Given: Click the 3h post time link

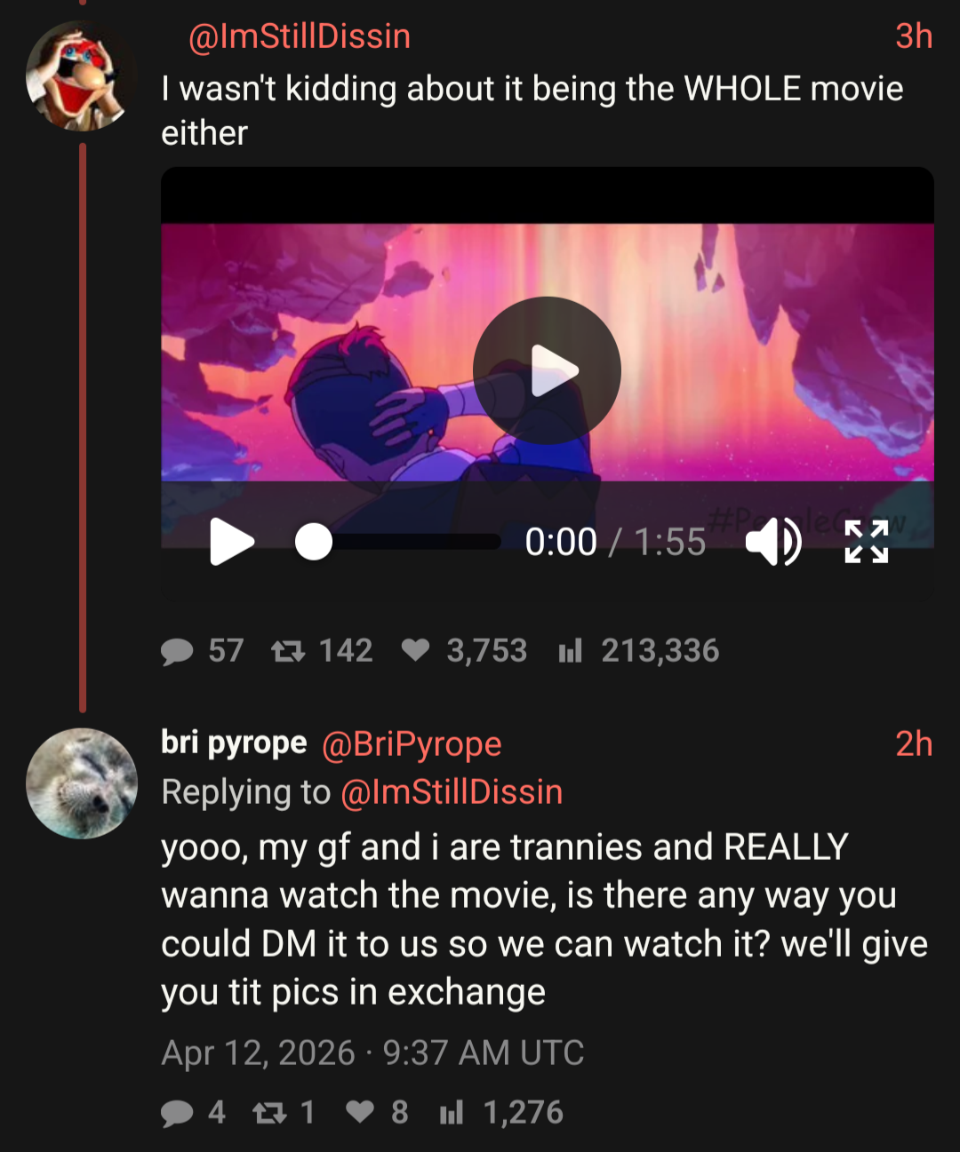Looking at the screenshot, I should 914,36.
